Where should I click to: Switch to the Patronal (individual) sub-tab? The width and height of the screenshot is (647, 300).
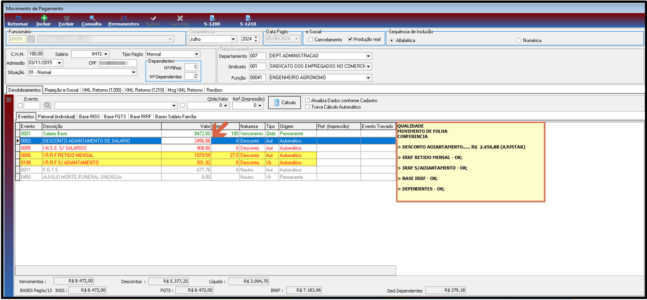pos(57,117)
